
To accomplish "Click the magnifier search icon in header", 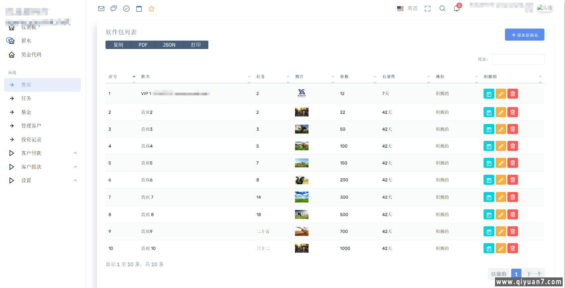I will 442,9.
